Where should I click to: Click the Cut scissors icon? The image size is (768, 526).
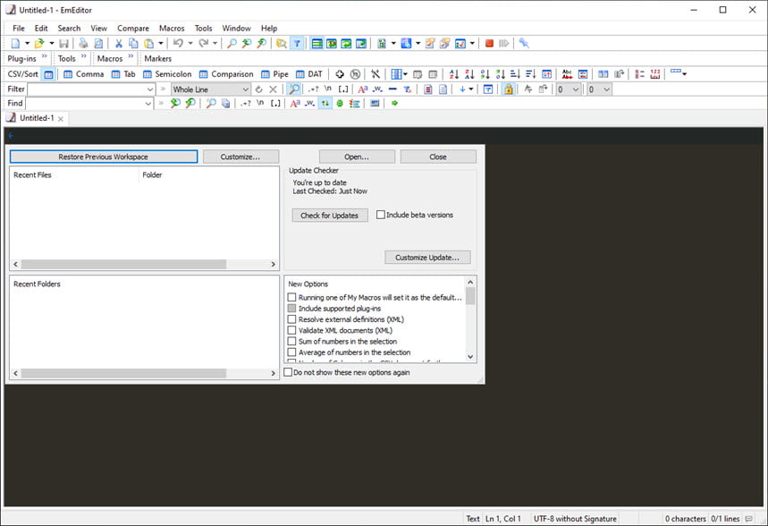click(119, 44)
